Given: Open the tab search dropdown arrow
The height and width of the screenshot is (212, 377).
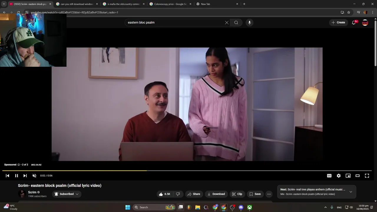Looking at the screenshot, I should coord(4,4).
